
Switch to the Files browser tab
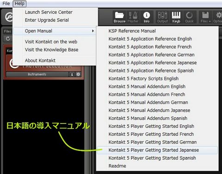[x=7, y=31]
